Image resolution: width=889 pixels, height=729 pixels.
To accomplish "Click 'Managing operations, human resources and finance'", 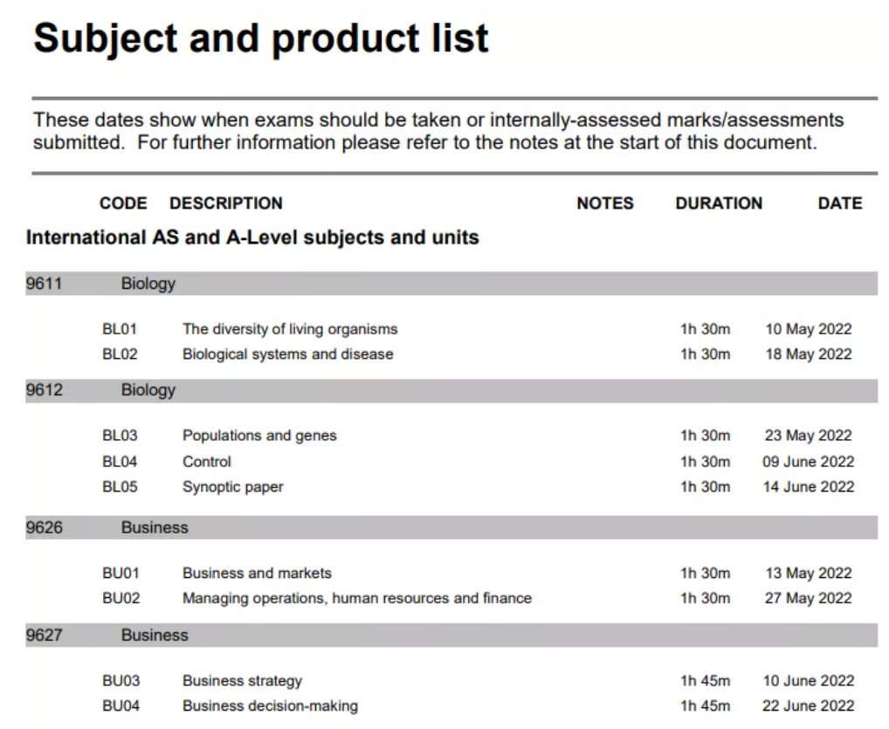I will coord(356,599).
